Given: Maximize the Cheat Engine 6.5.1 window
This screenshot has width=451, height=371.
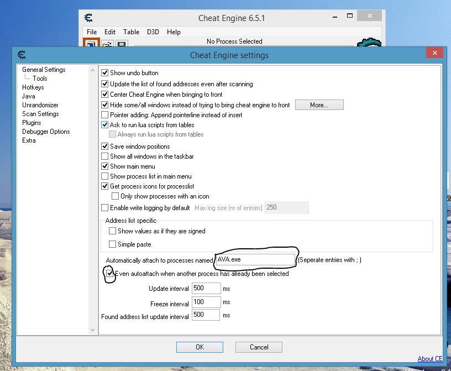Looking at the screenshot, I should 349,16.
